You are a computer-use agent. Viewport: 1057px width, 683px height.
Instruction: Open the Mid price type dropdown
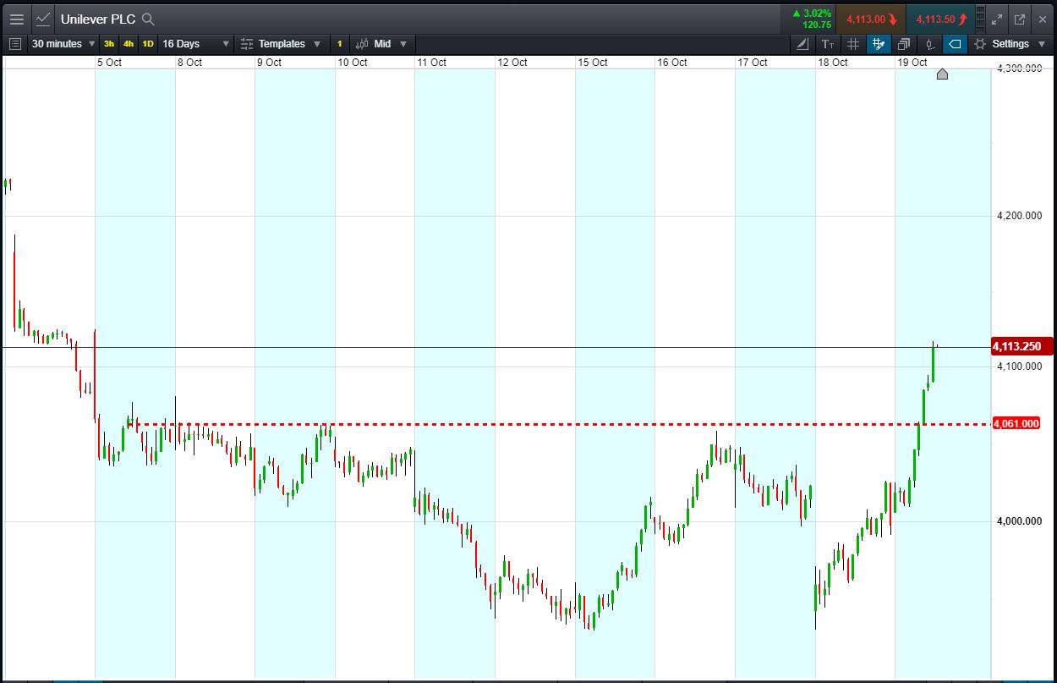[390, 43]
